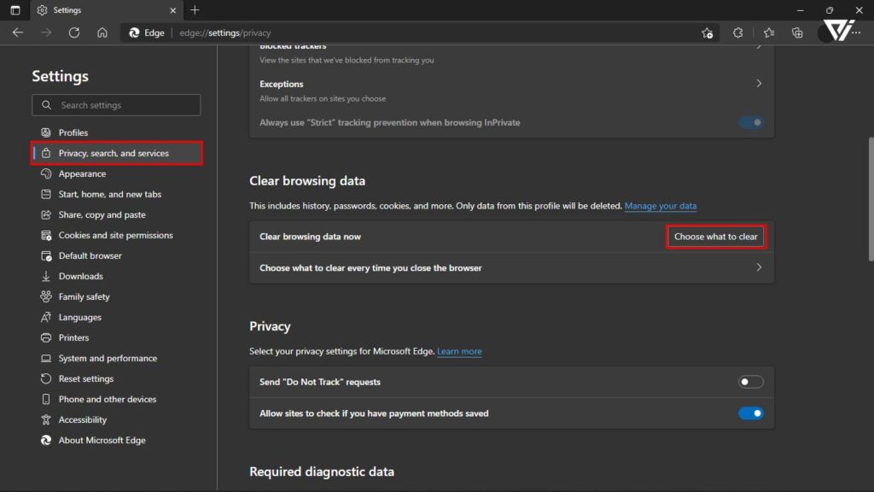This screenshot has height=492, width=874.
Task: Click the Profiles sidebar icon
Action: click(46, 132)
